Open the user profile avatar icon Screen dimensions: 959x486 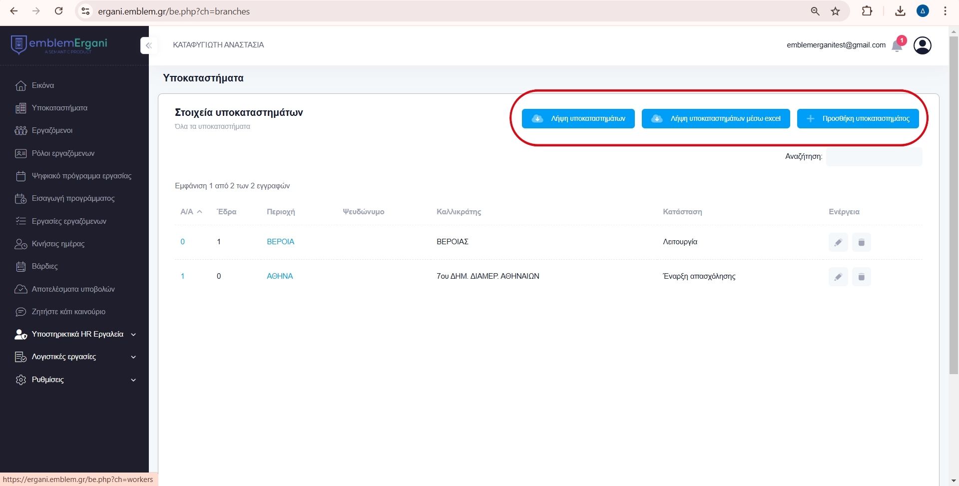922,45
